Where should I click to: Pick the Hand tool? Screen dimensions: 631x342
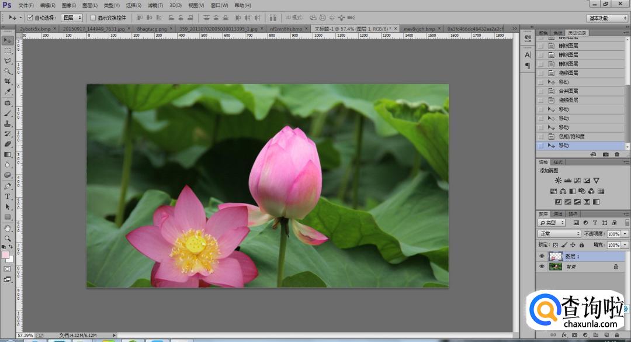(x=8, y=228)
